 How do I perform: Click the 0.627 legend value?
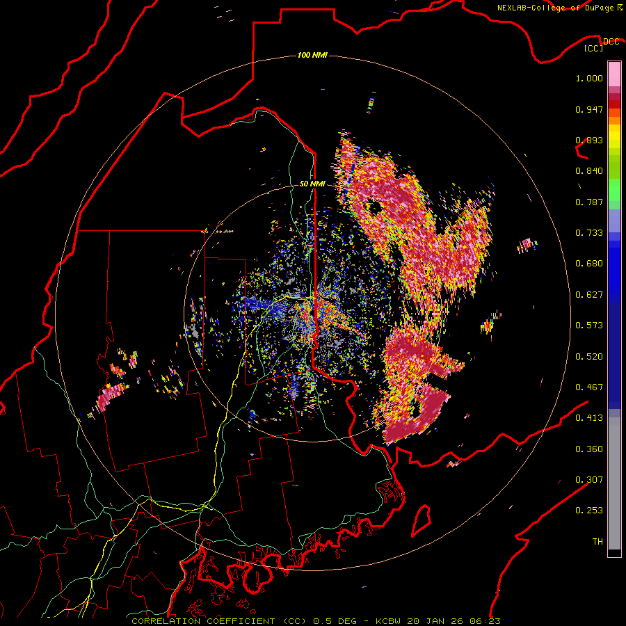(x=589, y=295)
